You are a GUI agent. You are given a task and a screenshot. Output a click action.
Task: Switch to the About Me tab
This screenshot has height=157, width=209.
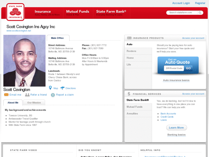pyautogui.click(x=13, y=103)
